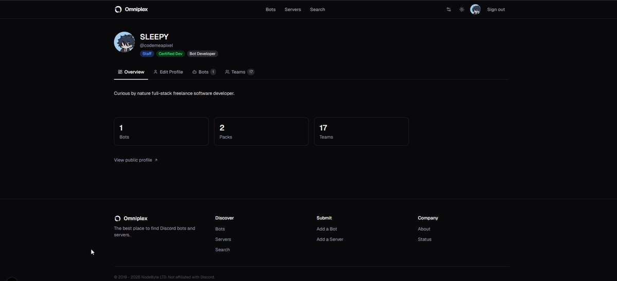Image resolution: width=617 pixels, height=281 pixels.
Task: Click the Certified Dev badge
Action: [x=170, y=53]
